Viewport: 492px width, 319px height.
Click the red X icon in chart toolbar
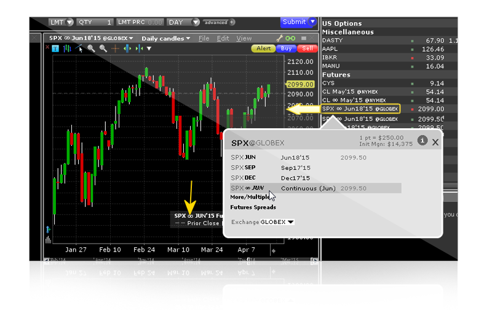pyautogui.click(x=47, y=47)
